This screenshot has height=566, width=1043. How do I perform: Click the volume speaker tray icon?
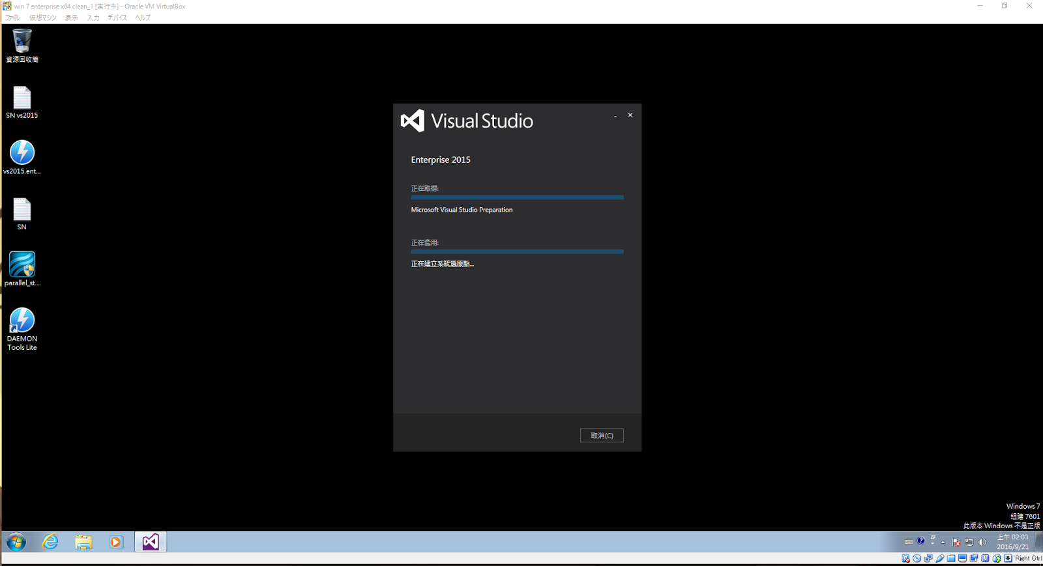pos(982,542)
